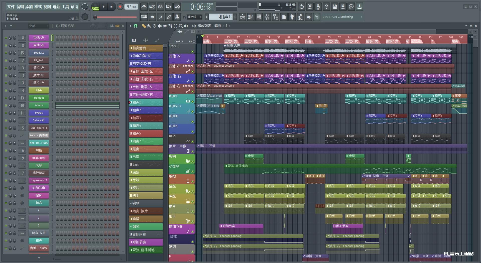Select the RealGuitar channel button

point(39,158)
